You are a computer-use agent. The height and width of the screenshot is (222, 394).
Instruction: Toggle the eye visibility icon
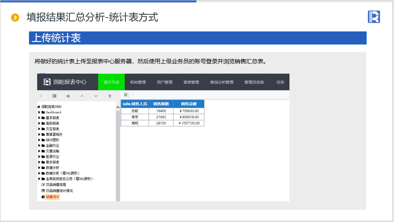tap(68, 96)
